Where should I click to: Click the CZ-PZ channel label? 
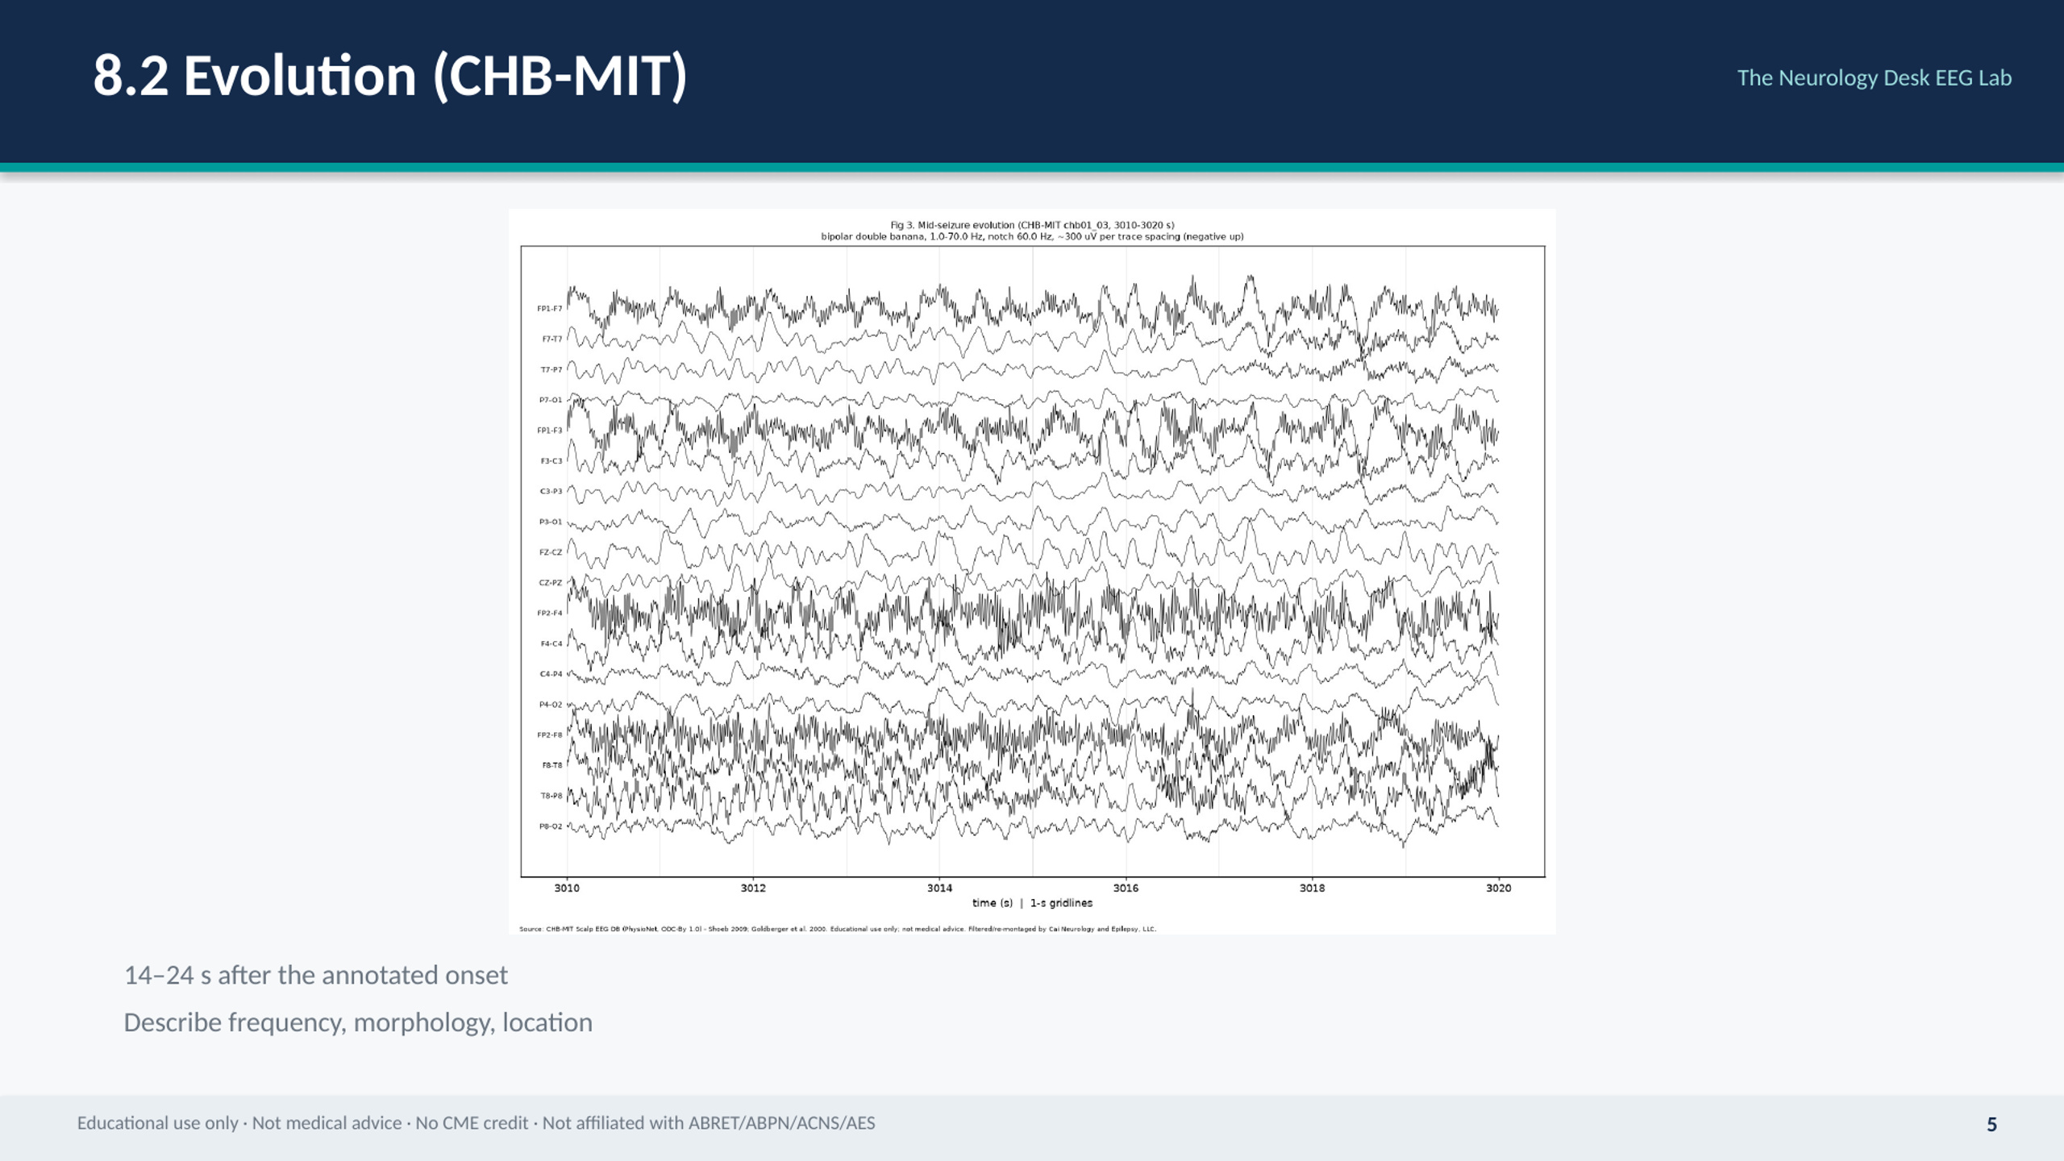pos(551,583)
